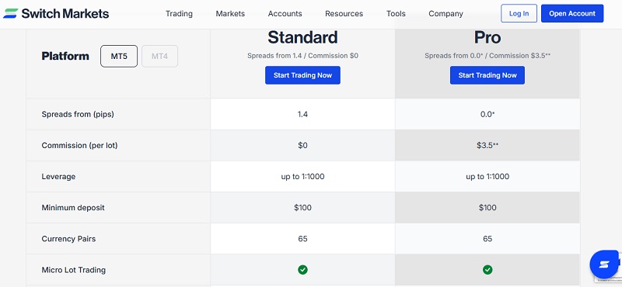Screen dimensions: 622x287
Task: Open the floating chat widget icon
Action: coord(604,264)
